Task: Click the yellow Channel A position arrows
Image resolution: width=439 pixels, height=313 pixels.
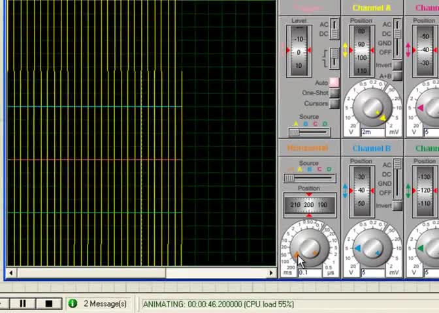Action: (x=345, y=50)
